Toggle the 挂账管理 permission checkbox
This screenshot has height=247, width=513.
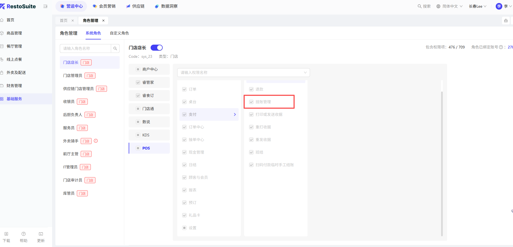[x=251, y=102]
